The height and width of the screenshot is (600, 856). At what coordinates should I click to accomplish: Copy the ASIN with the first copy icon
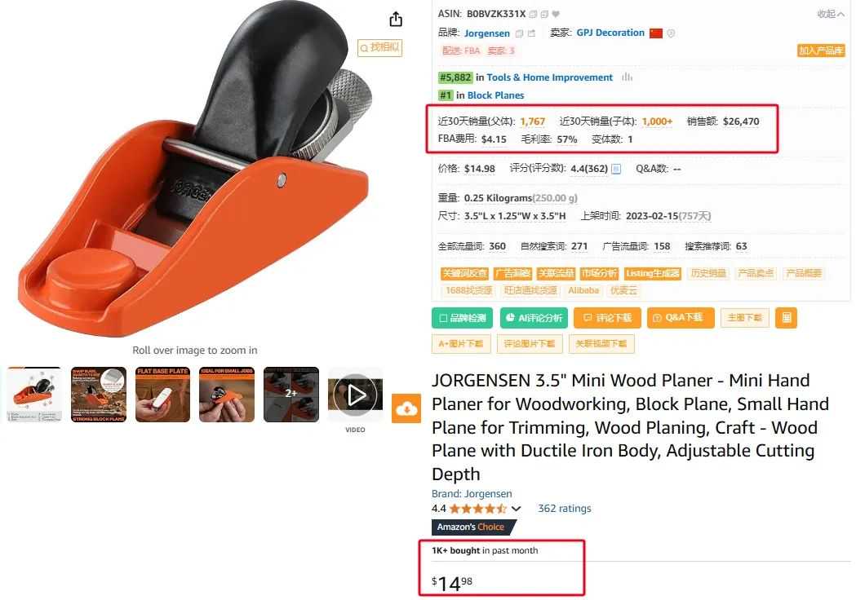534,14
